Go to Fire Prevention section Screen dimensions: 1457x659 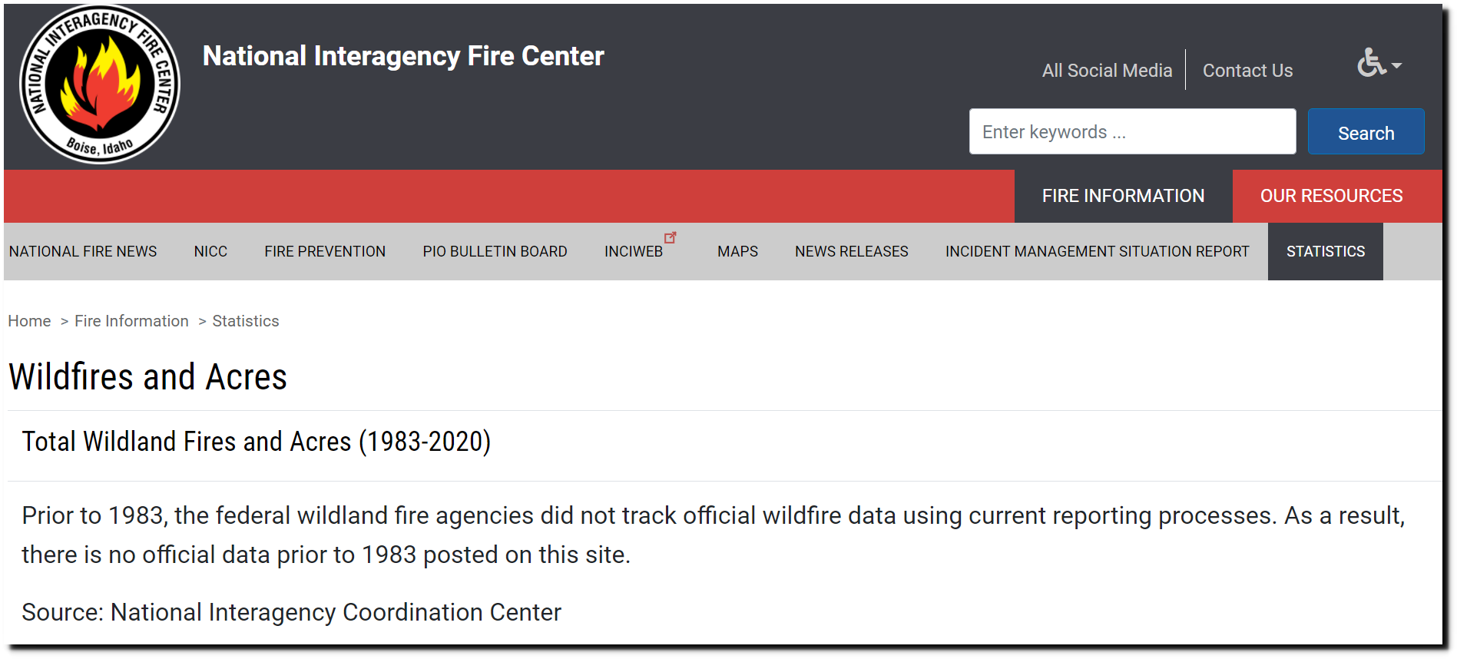coord(325,251)
